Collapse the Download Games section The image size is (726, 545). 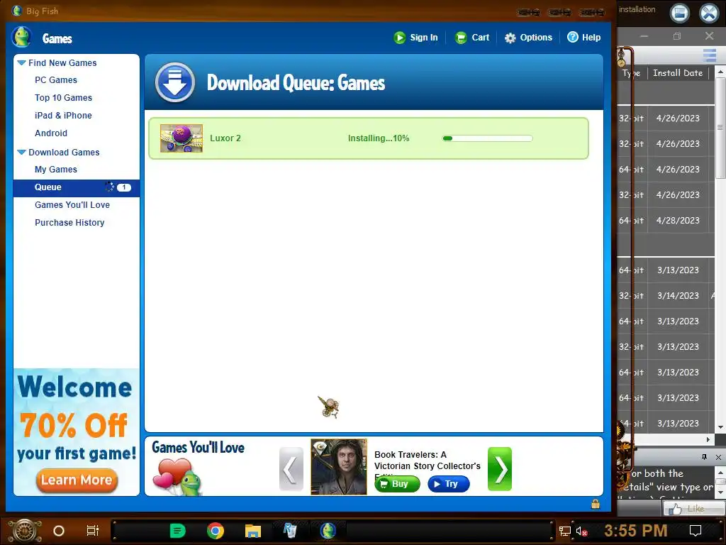(x=21, y=152)
